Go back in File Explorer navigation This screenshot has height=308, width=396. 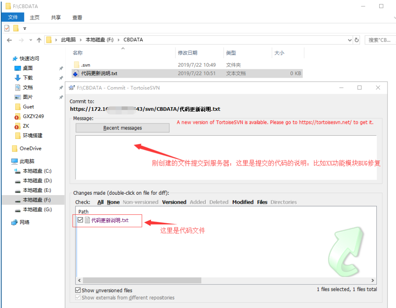pyautogui.click(x=9, y=40)
